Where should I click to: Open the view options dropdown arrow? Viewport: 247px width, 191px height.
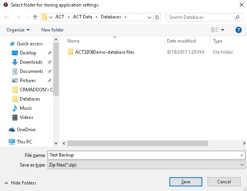point(223,30)
